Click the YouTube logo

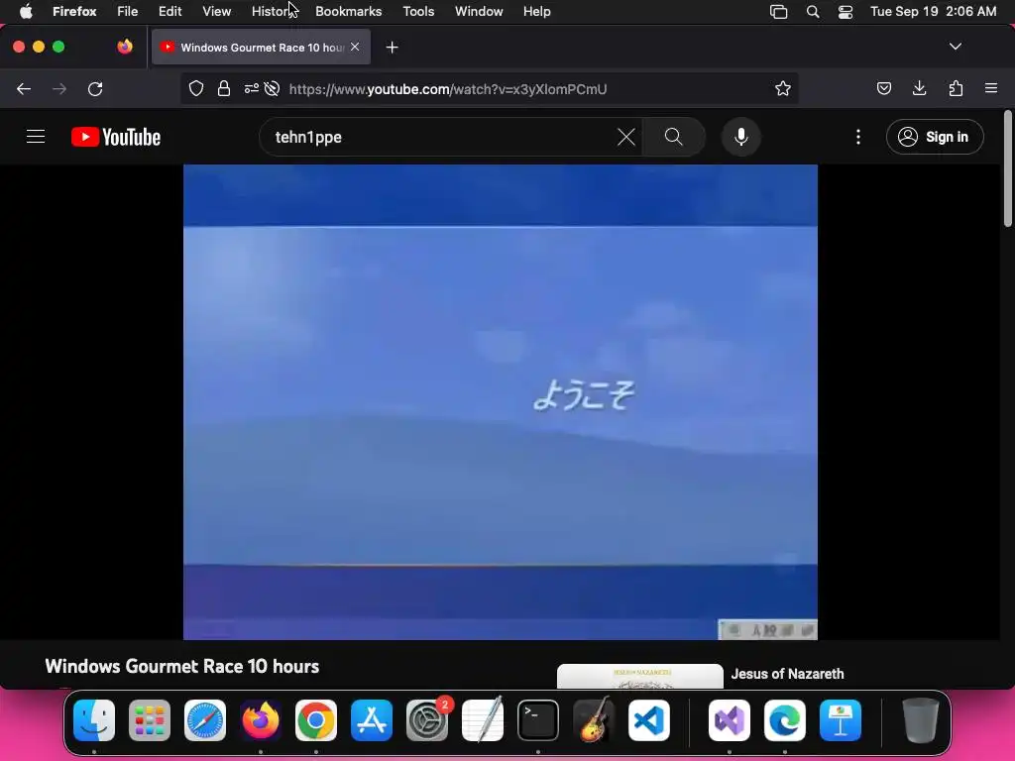(116, 137)
